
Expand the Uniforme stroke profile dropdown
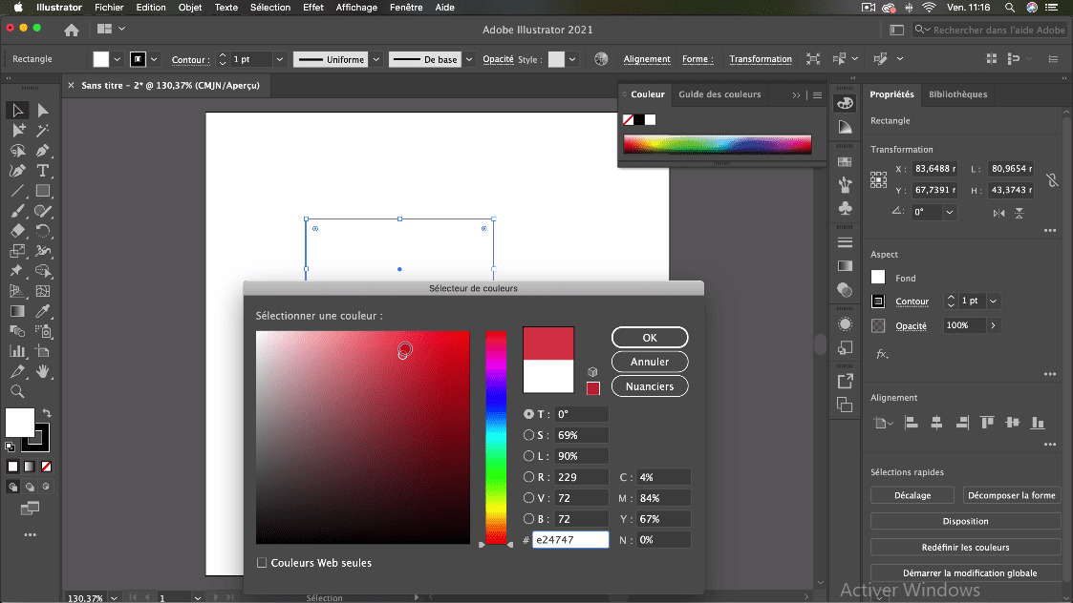coord(376,59)
